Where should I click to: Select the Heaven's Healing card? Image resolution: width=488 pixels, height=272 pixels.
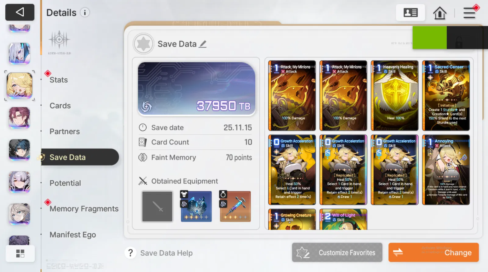(394, 96)
